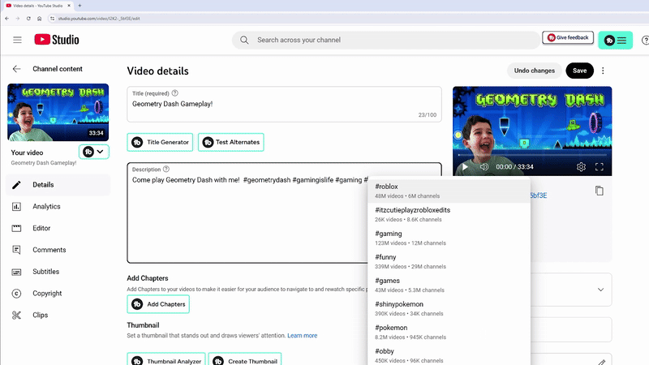Open the help question mark icon
The width and height of the screenshot is (649, 365).
click(x=645, y=40)
